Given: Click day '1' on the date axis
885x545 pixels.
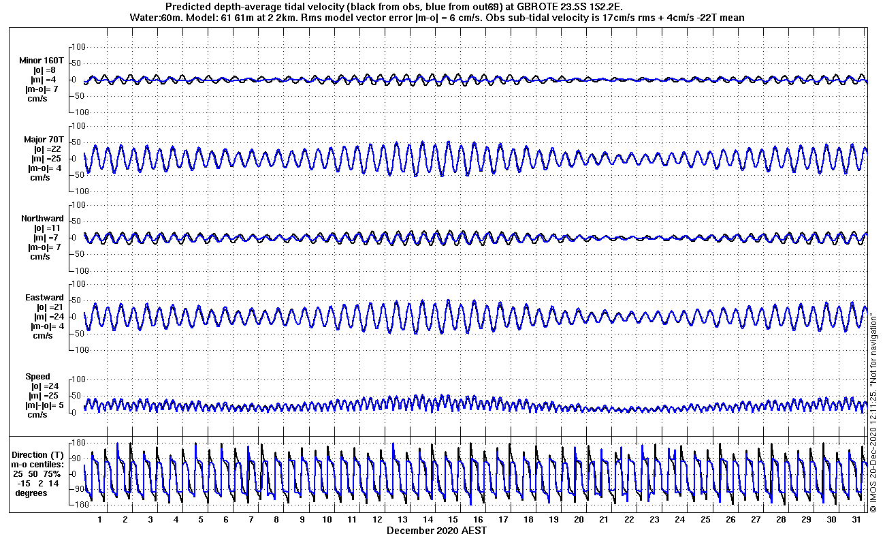Looking at the screenshot, I should click(100, 520).
